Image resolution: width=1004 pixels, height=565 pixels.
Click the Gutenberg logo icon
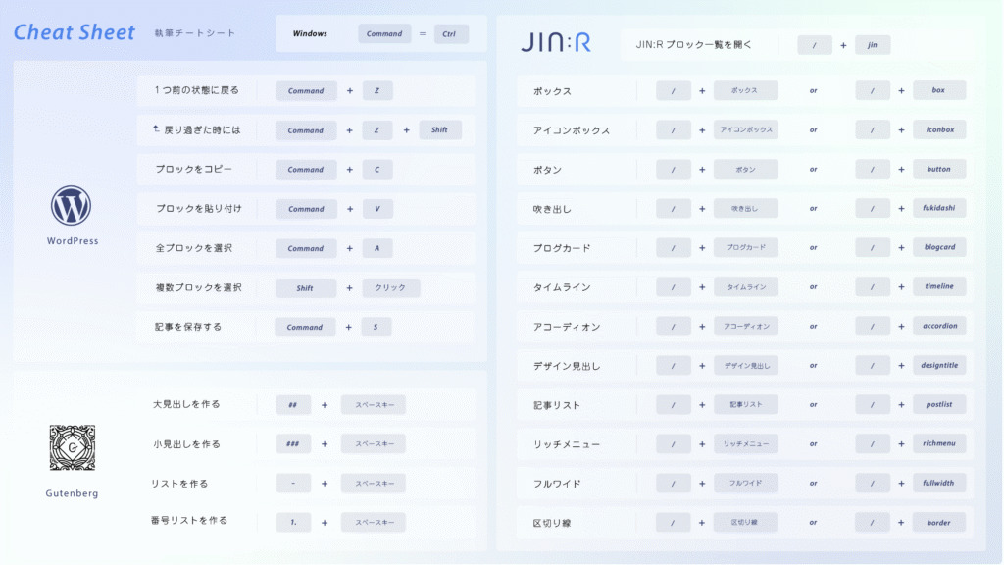[x=73, y=447]
